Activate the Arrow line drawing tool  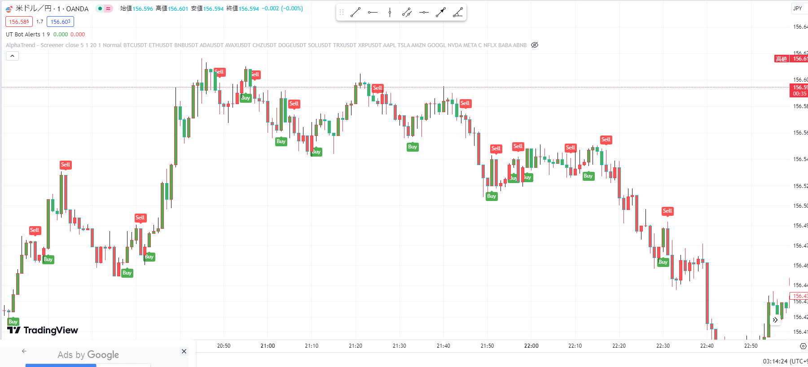[x=441, y=13]
